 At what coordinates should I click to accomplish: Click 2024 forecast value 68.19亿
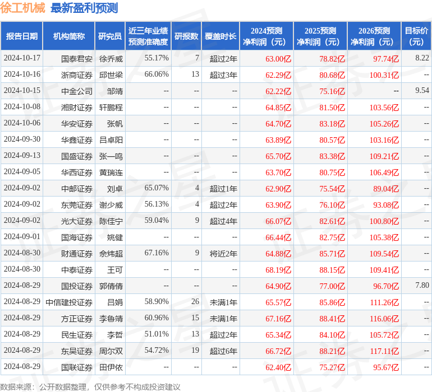(278, 269)
